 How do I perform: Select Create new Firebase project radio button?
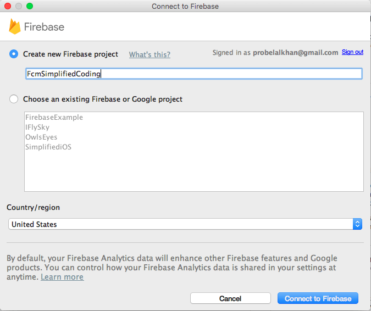14,54
